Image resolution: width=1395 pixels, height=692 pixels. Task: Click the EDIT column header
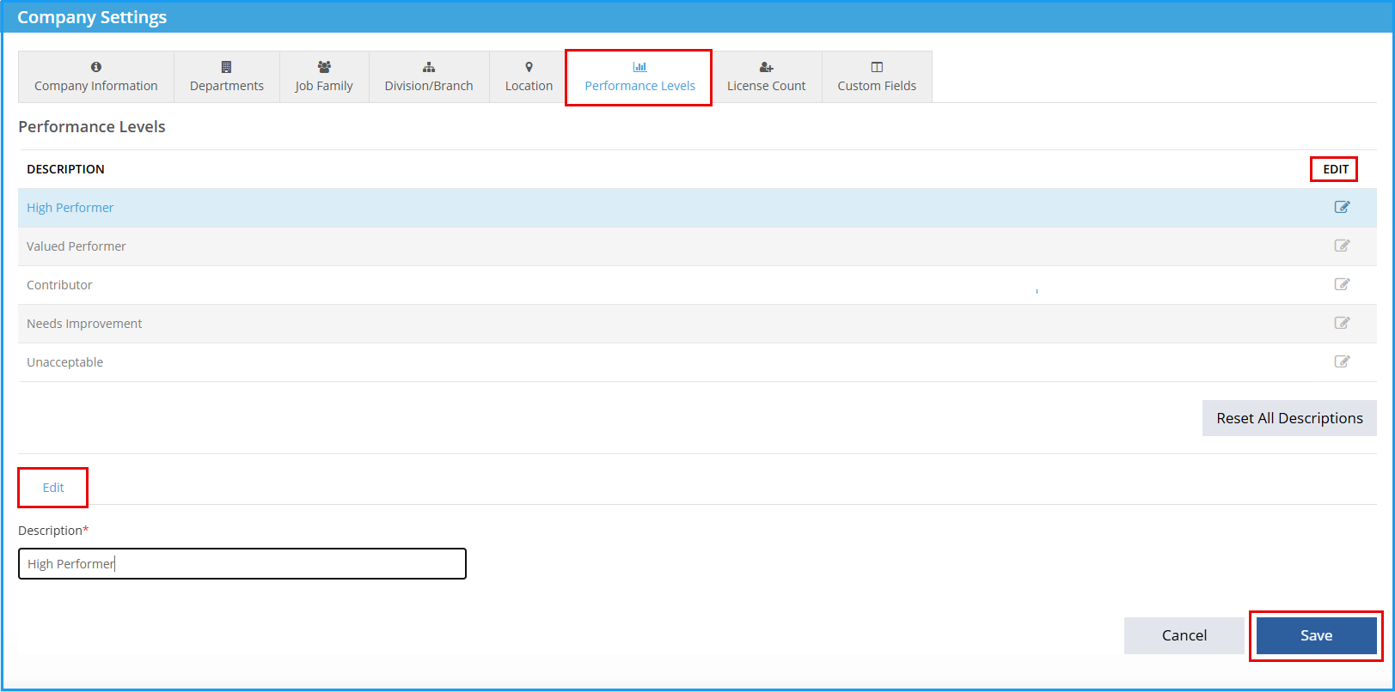pyautogui.click(x=1335, y=169)
